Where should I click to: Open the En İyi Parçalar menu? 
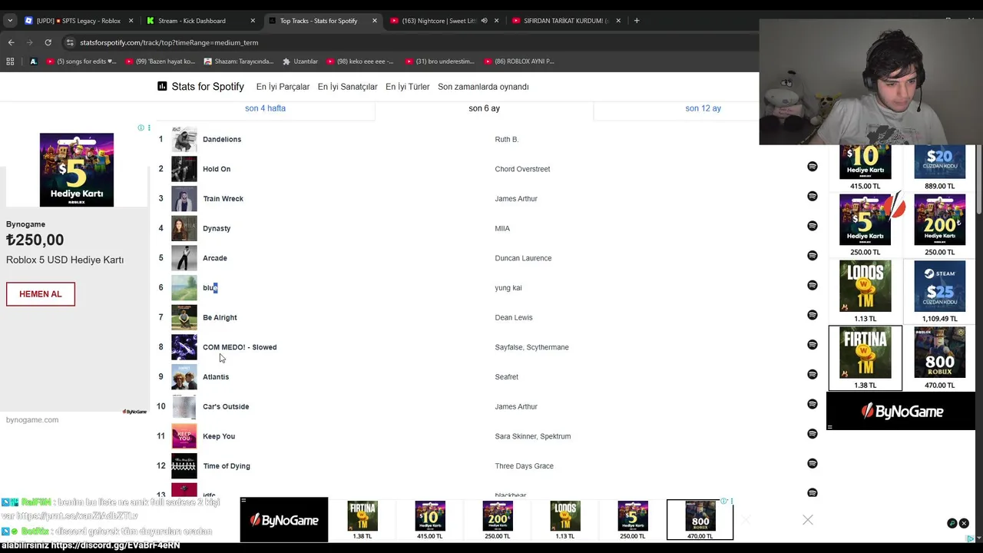tap(283, 87)
